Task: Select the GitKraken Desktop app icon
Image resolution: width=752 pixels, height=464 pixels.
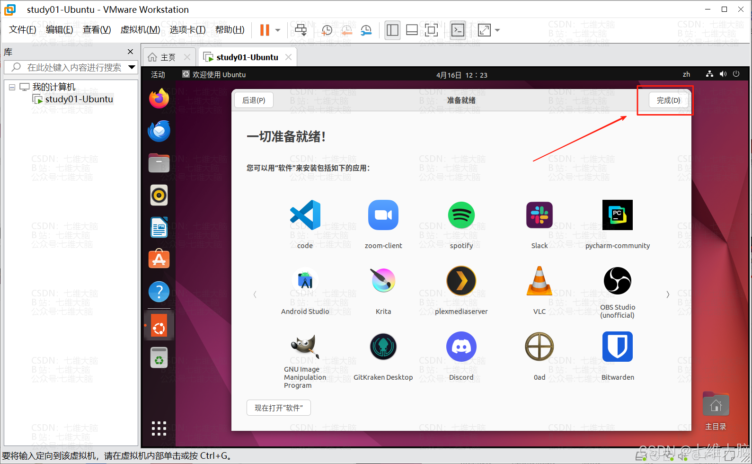Action: point(383,347)
